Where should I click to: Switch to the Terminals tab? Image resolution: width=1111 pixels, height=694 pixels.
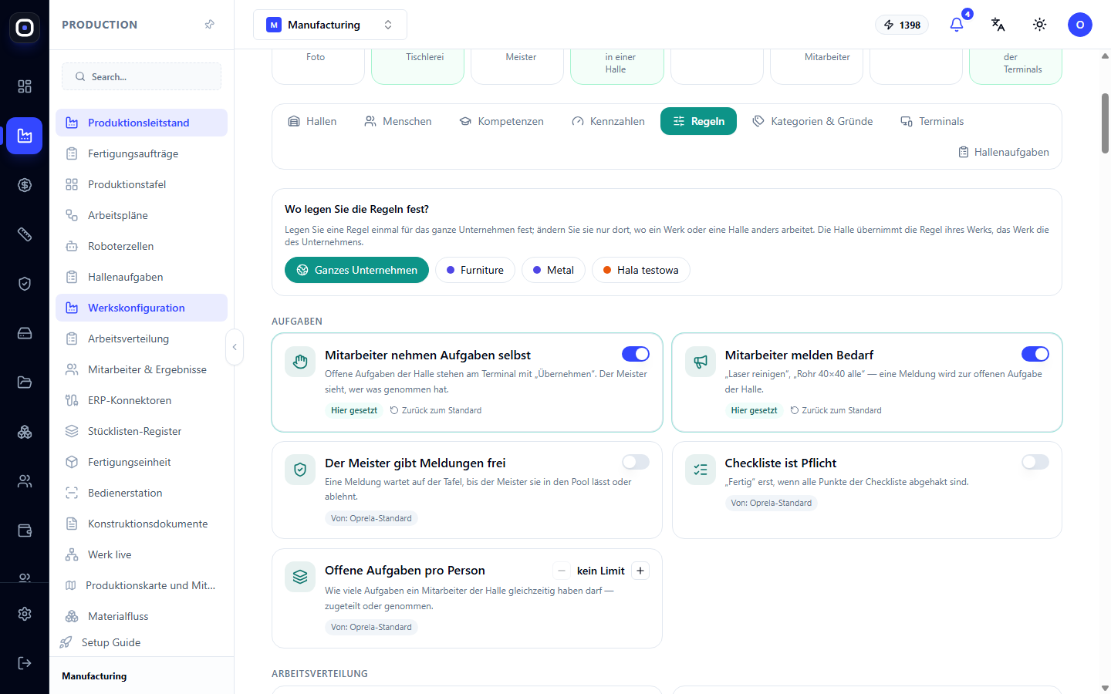point(932,121)
